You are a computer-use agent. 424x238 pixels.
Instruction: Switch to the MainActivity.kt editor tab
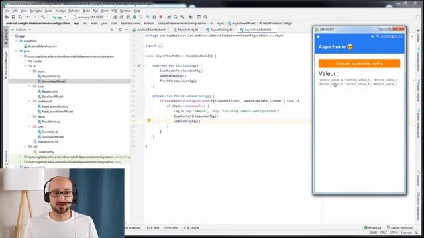[x=187, y=30]
